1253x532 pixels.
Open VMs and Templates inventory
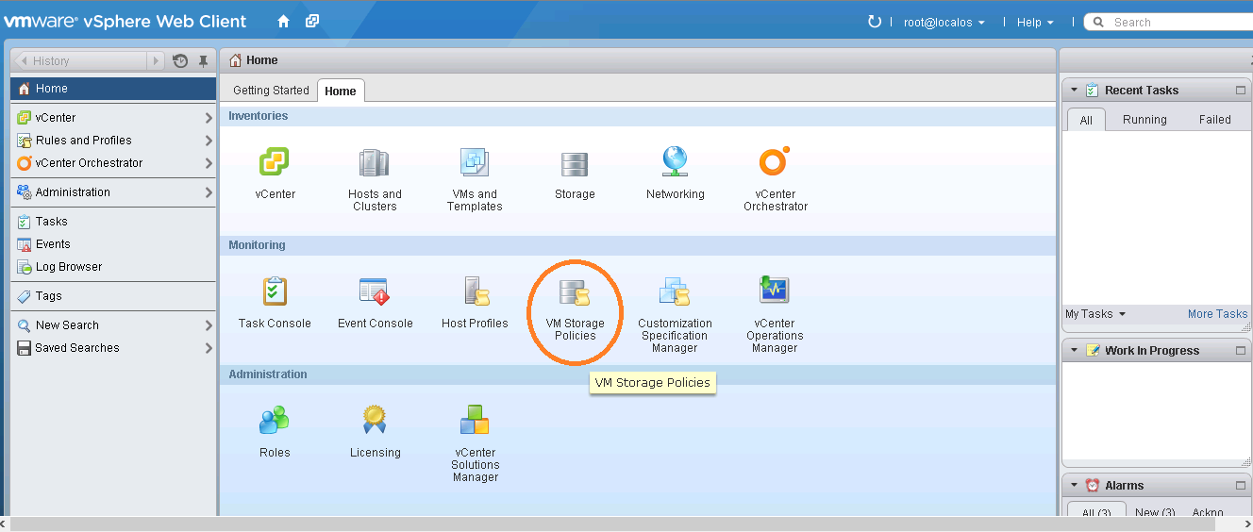475,163
